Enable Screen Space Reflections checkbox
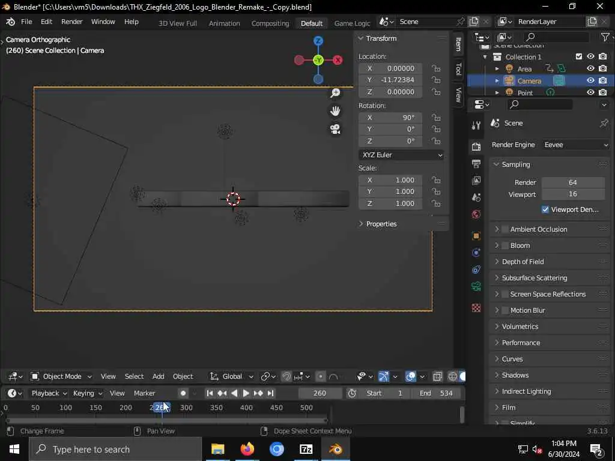This screenshot has height=461, width=615. coord(505,294)
